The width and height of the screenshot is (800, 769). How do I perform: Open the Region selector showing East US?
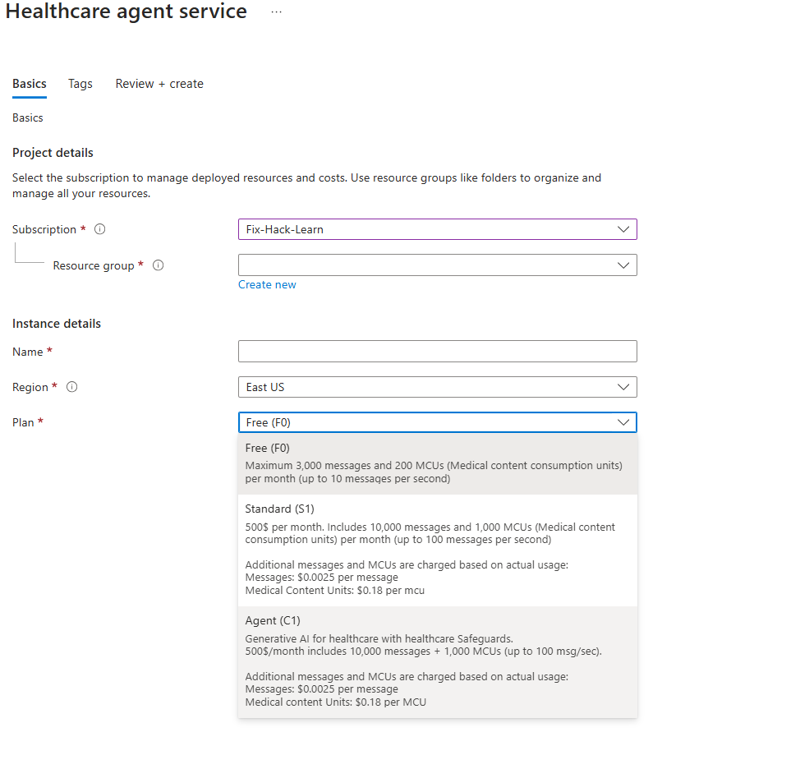(427, 387)
